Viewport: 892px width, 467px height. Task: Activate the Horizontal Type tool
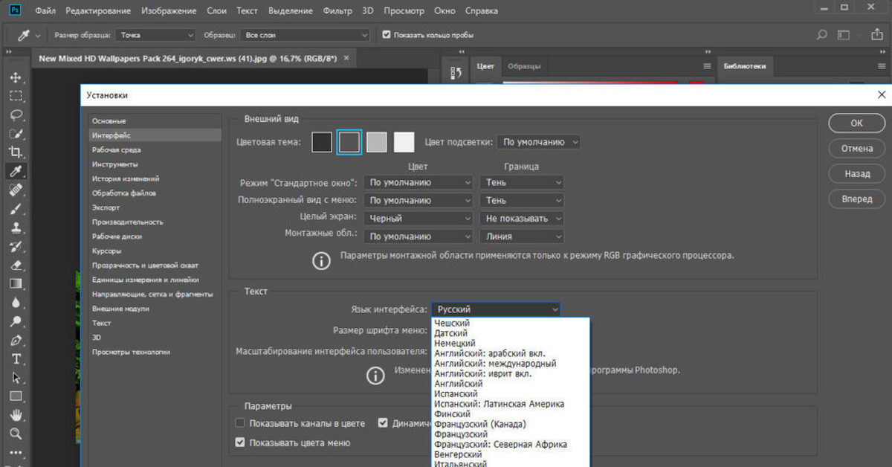(x=16, y=359)
